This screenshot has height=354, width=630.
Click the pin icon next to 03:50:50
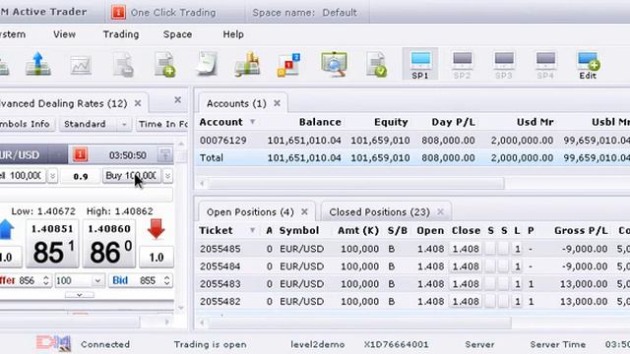tap(164, 155)
